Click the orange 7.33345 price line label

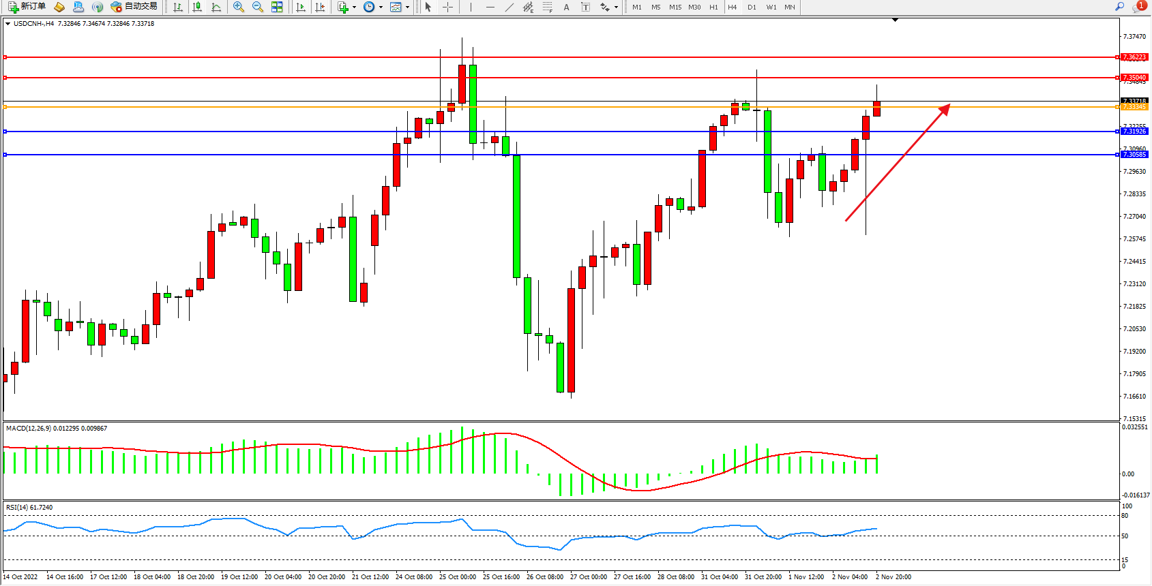[1134, 107]
